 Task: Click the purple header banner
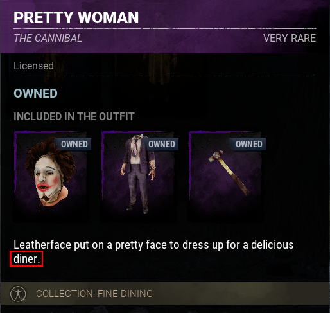pyautogui.click(x=165, y=26)
